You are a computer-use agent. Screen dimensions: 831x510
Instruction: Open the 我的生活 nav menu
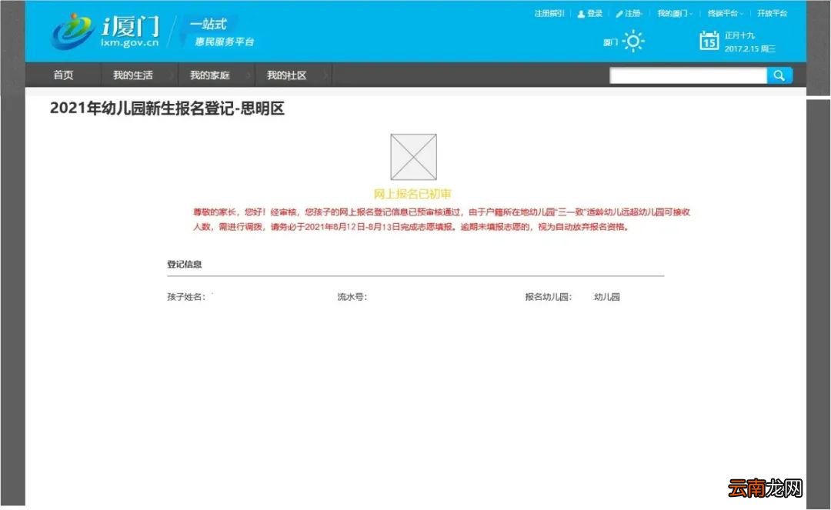click(132, 75)
